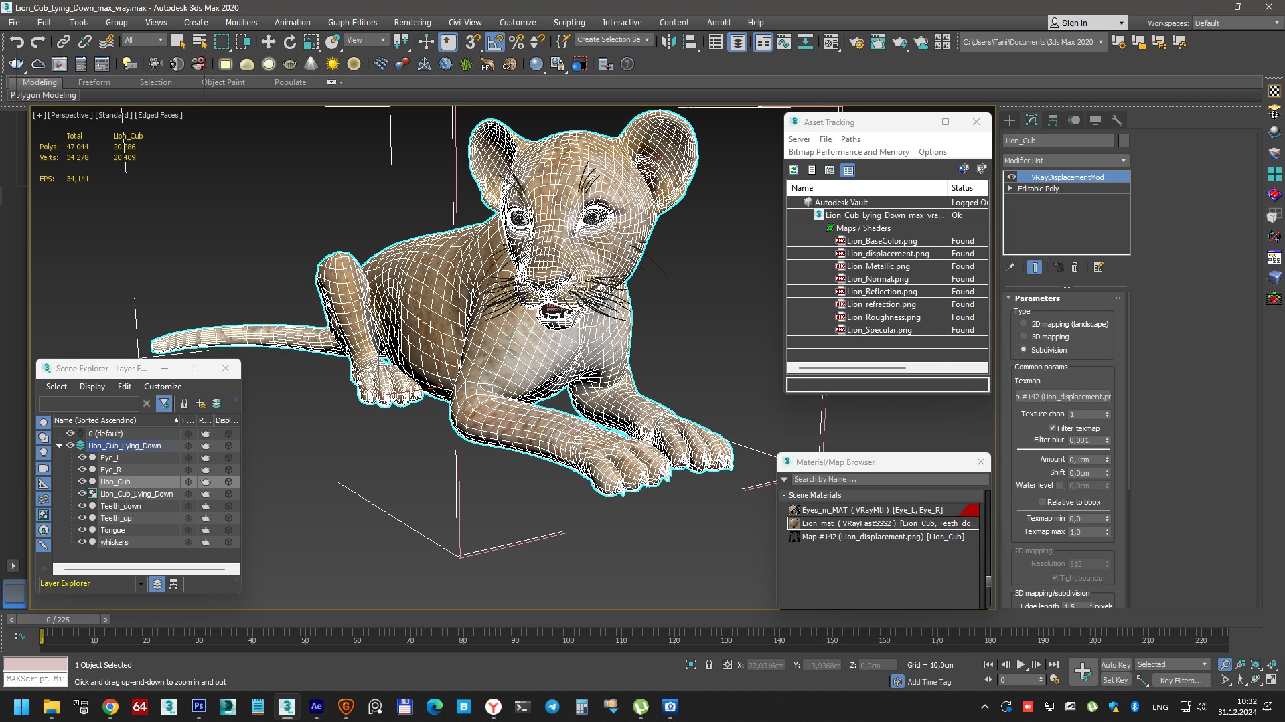
Task: Uncheck Filter texmap checkbox
Action: coord(1053,428)
